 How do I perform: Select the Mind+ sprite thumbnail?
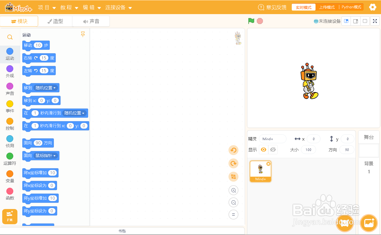261,171
